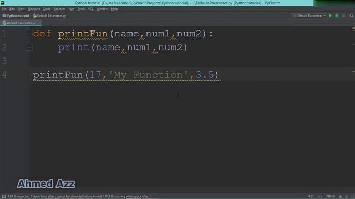Screen dimensions: 355x199
Task: Start debugging with the green bug icon
Action: click(x=337, y=15)
